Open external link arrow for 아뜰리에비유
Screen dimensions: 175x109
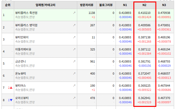point(74,49)
